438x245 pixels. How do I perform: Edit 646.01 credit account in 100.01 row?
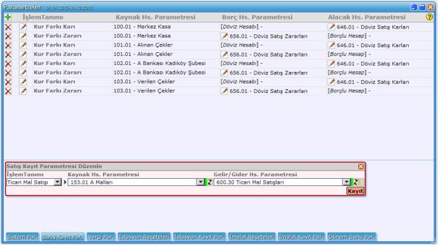[x=332, y=27]
